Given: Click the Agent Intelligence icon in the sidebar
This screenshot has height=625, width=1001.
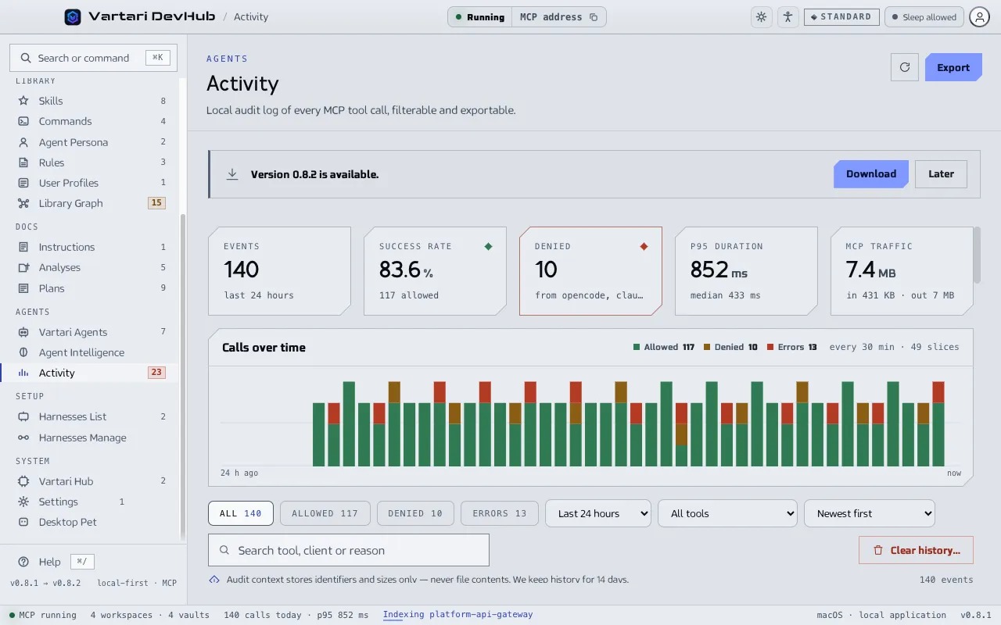Looking at the screenshot, I should point(23,352).
